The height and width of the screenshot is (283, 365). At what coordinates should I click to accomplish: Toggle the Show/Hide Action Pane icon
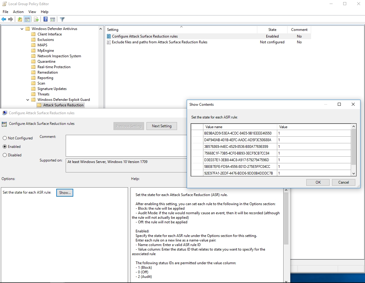[x=53, y=19]
